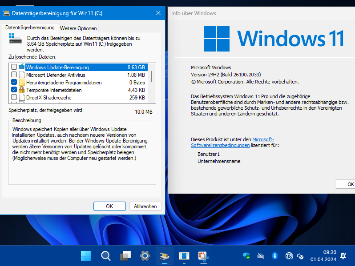
Task: Open the Windows Start menu
Action: pyautogui.click(x=86, y=256)
